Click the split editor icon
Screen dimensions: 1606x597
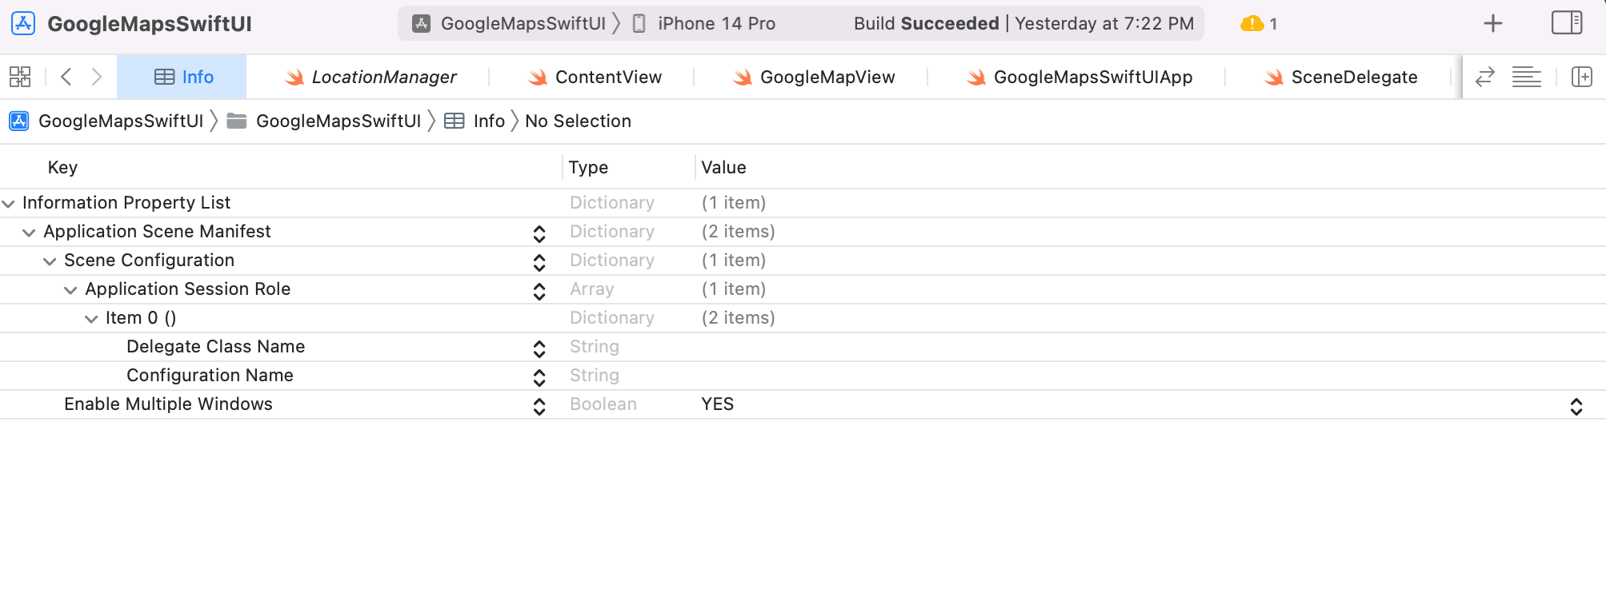[x=1584, y=77]
